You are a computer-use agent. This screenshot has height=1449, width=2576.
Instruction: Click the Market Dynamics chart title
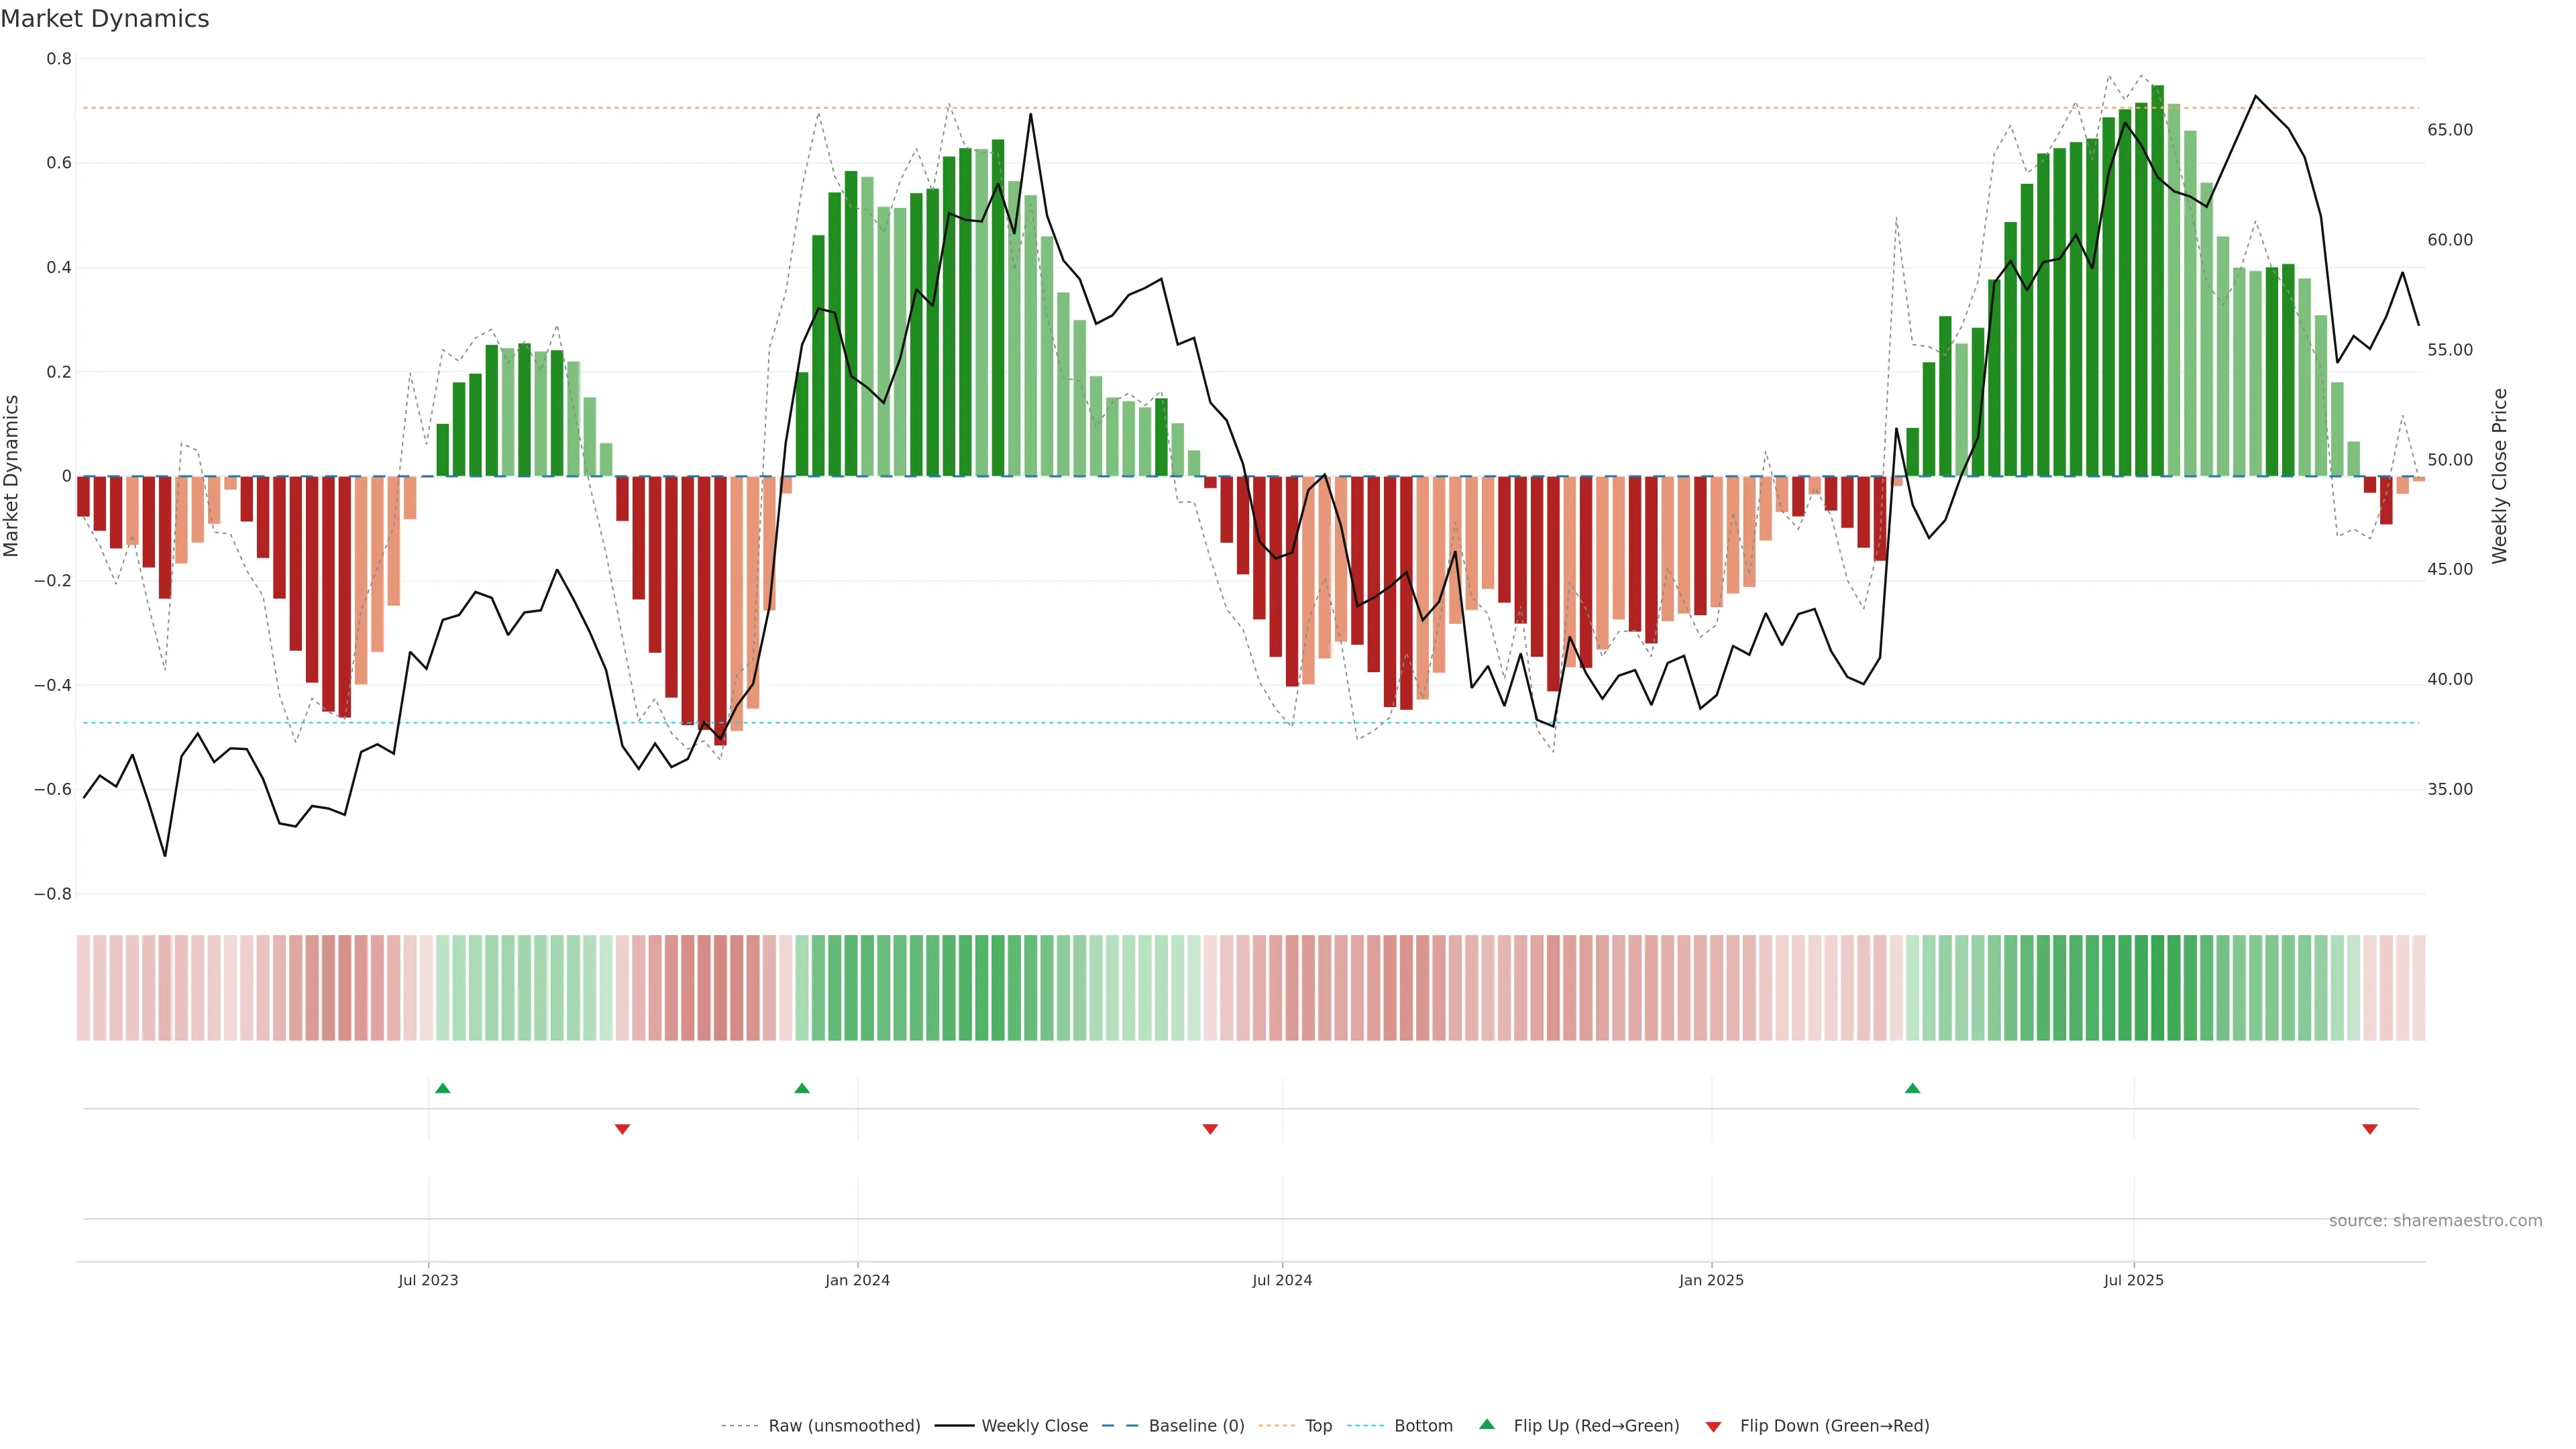coord(105,19)
